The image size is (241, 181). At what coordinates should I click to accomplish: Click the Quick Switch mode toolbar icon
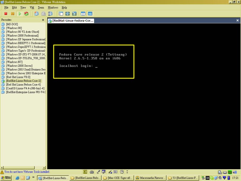[67, 14]
